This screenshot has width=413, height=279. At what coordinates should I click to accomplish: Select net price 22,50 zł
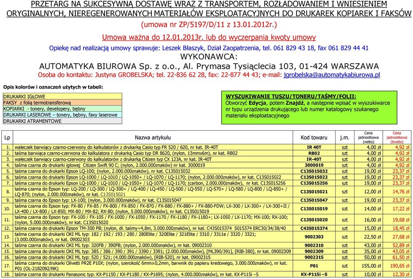click(368, 237)
